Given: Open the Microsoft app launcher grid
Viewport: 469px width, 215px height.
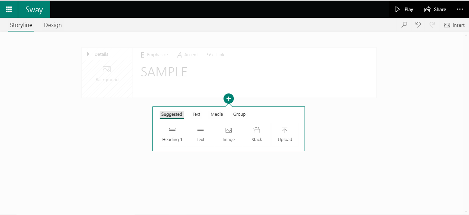Looking at the screenshot, I should tap(9, 9).
